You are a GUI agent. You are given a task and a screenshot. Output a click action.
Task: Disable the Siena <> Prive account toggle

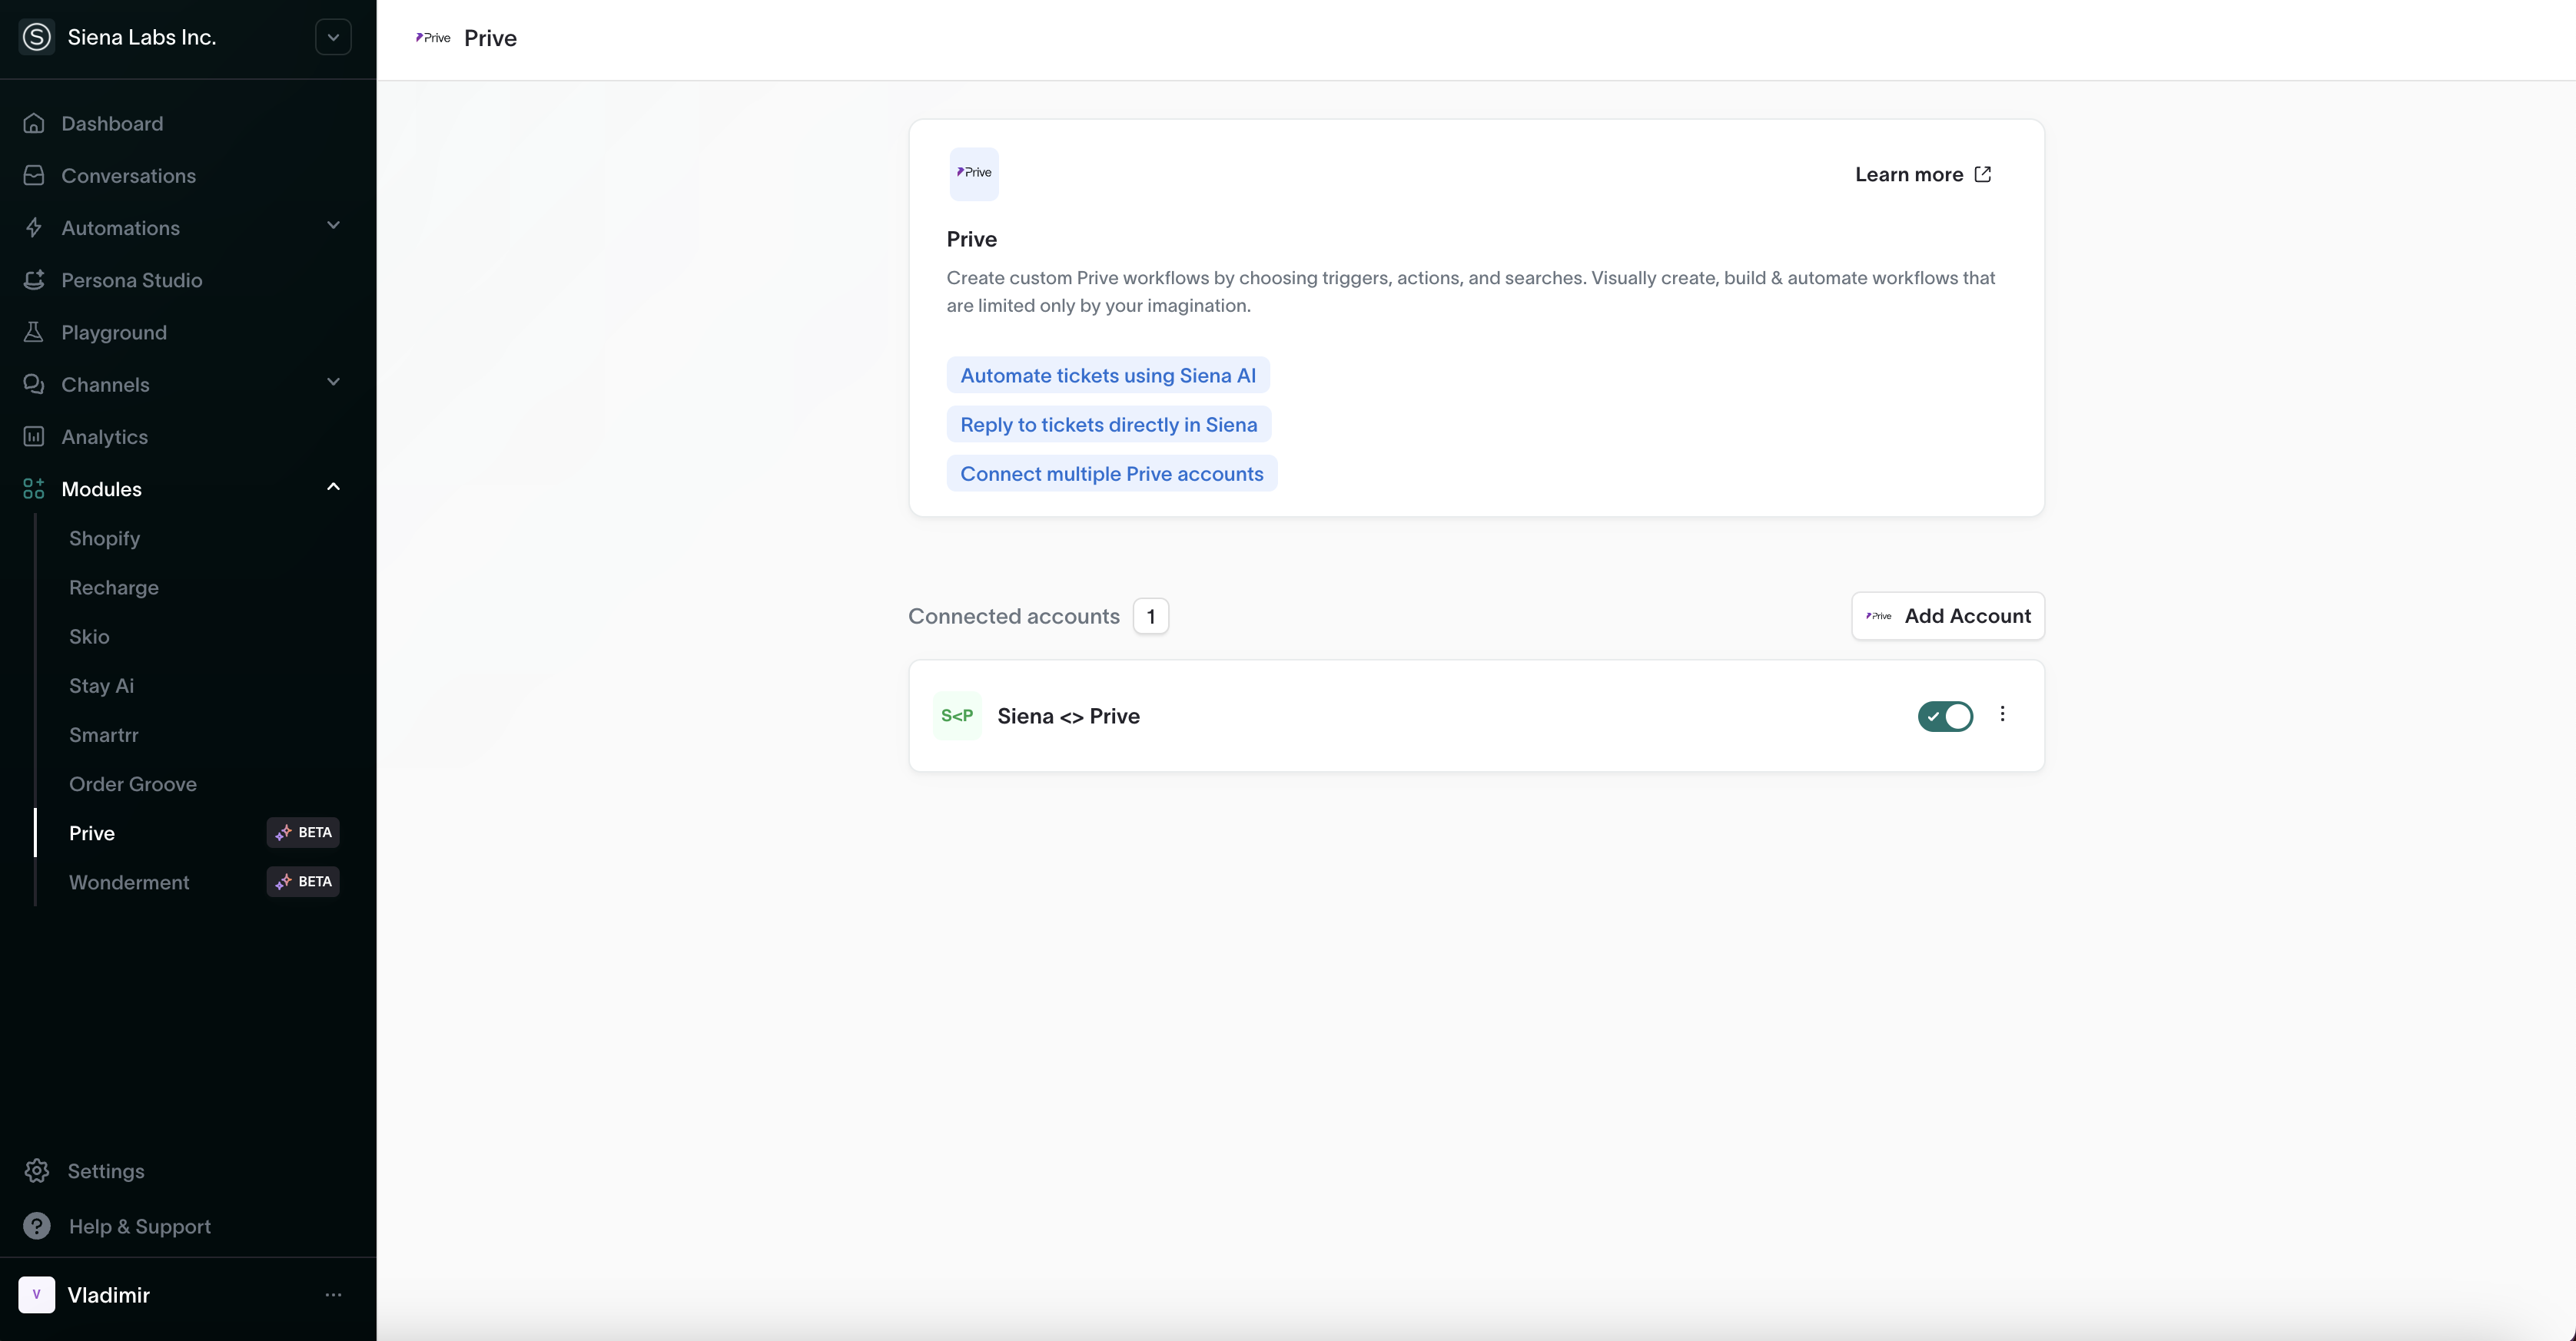click(x=1945, y=717)
